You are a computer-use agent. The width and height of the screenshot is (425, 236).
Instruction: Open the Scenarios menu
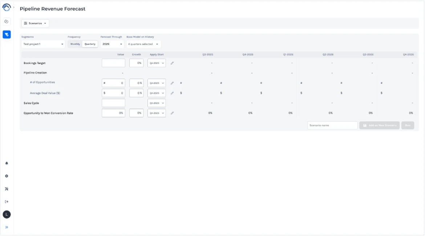point(35,23)
